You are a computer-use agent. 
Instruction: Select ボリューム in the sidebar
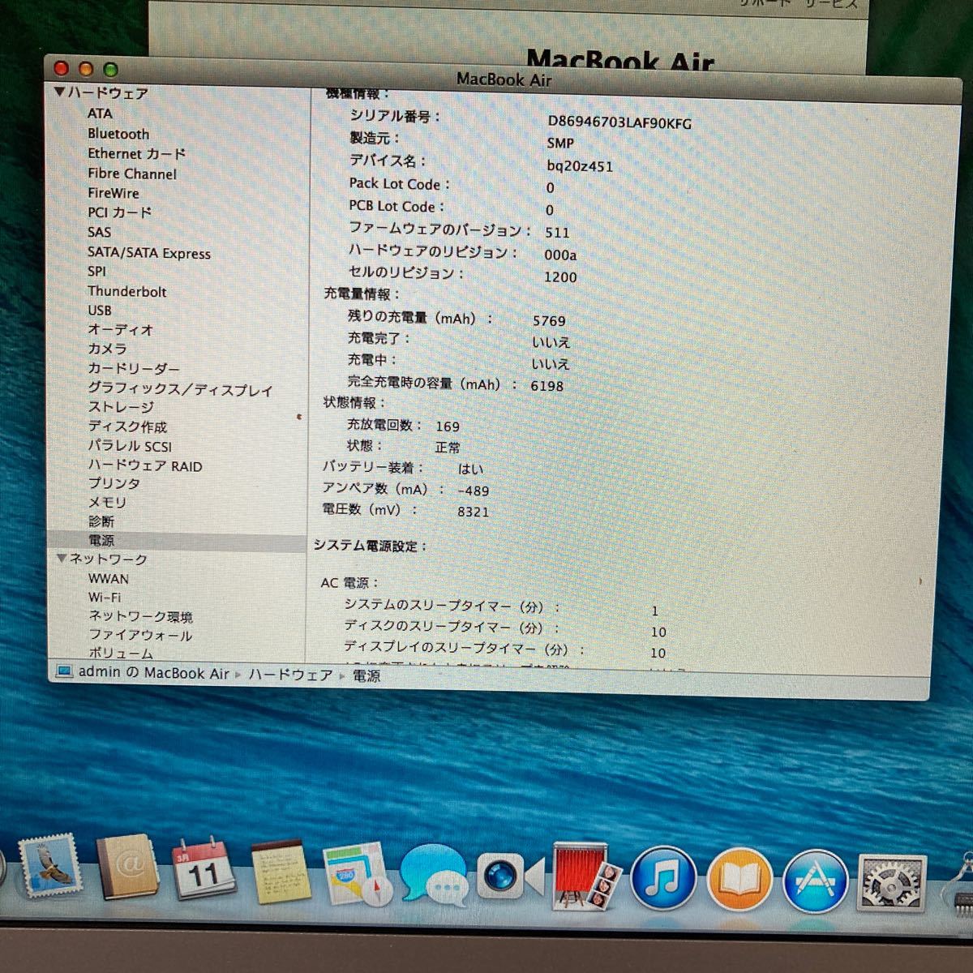click(120, 654)
